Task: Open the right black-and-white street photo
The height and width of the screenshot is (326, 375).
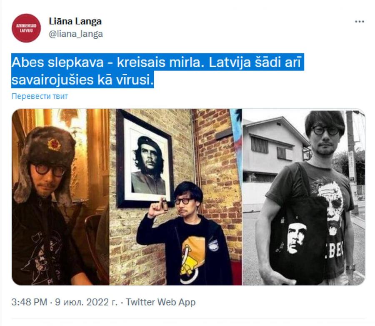Action: click(x=304, y=197)
